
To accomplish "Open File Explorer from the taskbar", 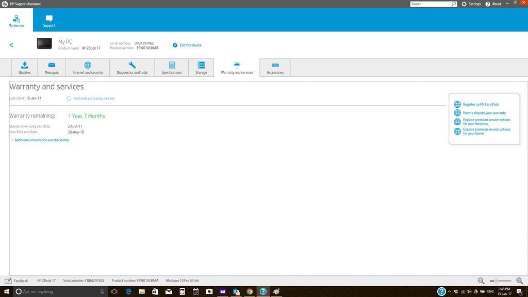I will 142,292.
